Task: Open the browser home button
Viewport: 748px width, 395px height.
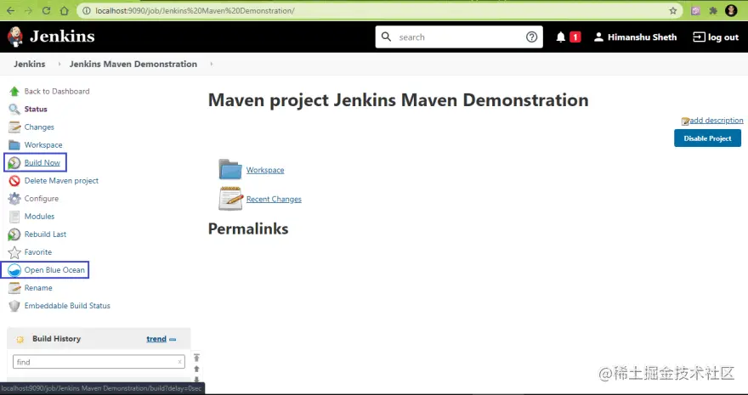Action: click(65, 10)
